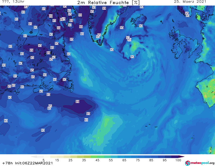Pick the olive-yellow legend swatch above 35
Viewport: 215px width, 166px height.
80,157
